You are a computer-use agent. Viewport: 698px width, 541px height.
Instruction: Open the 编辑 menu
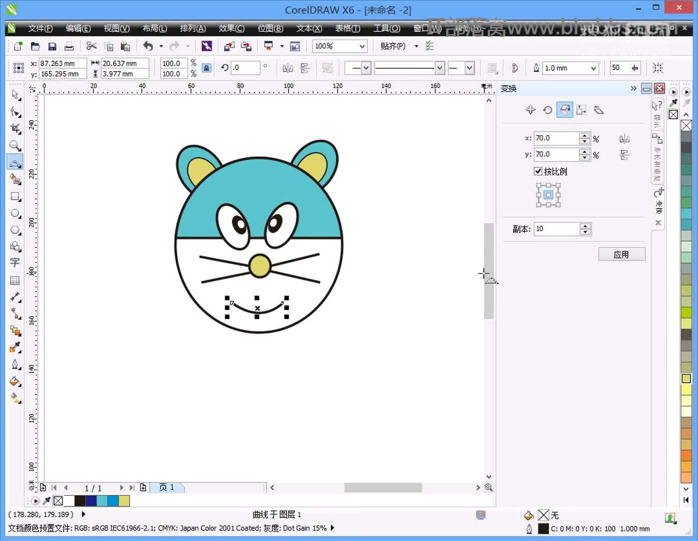pos(79,28)
